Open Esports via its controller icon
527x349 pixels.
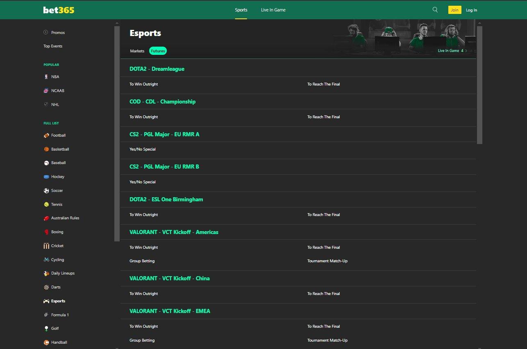click(x=46, y=301)
